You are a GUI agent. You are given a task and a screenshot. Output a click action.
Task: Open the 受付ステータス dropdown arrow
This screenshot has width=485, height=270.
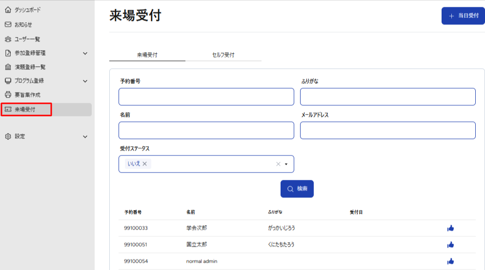tap(286, 164)
